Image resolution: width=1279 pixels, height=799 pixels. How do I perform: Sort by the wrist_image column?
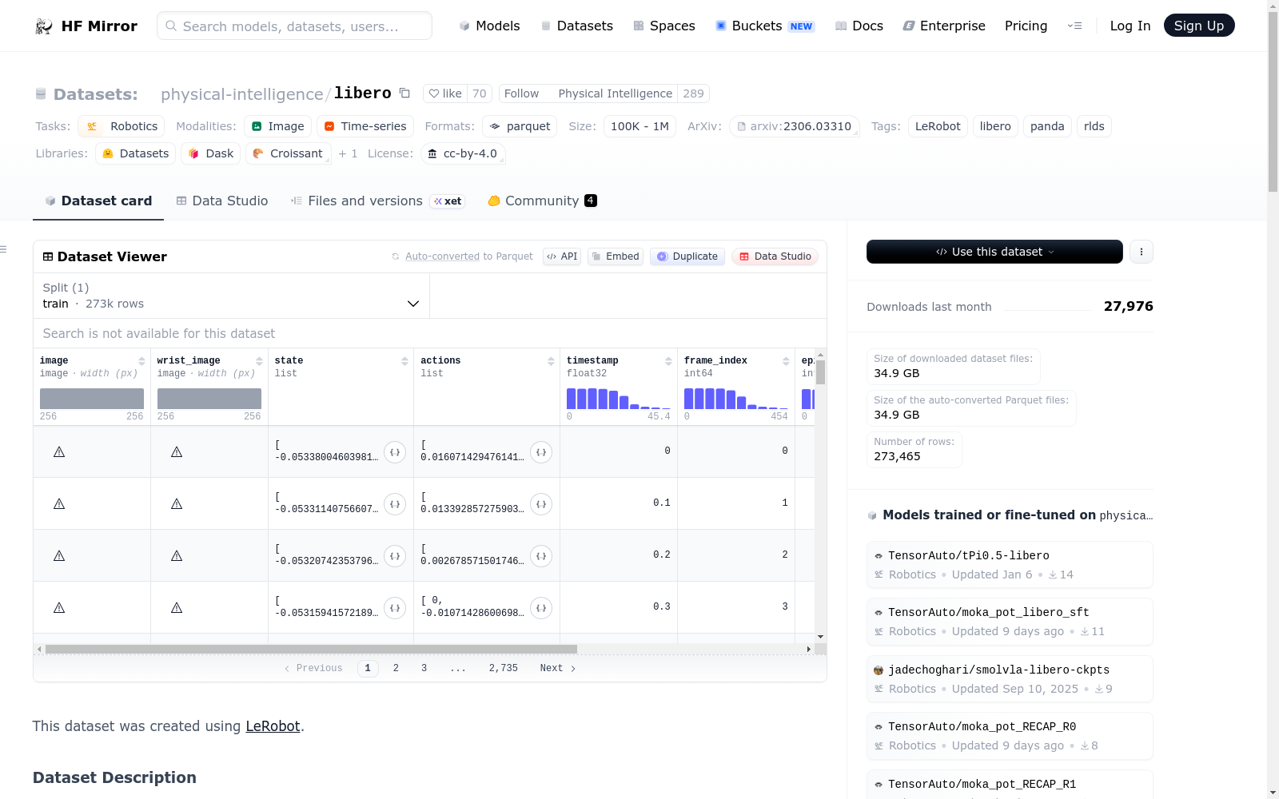[259, 361]
